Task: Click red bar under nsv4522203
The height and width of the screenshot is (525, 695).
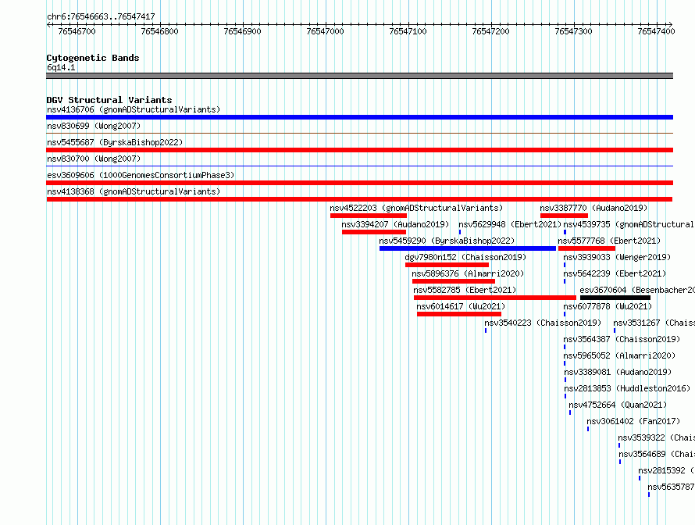Action: 369,216
